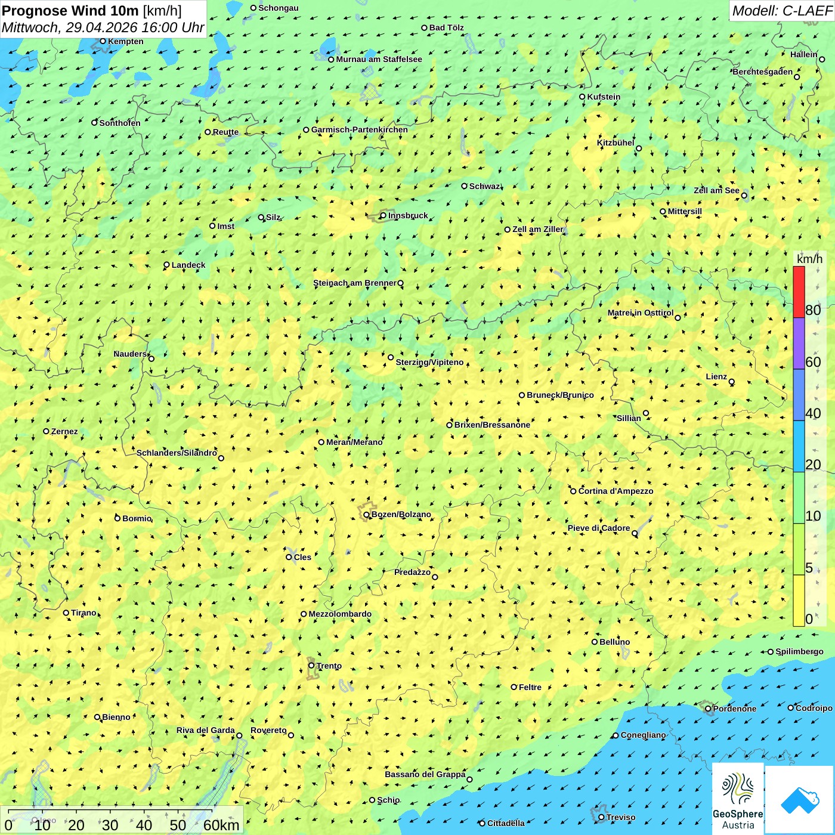The image size is (835, 835).
Task: Pick the dark blue 40–60 km/h legend band
Action: click(799, 395)
